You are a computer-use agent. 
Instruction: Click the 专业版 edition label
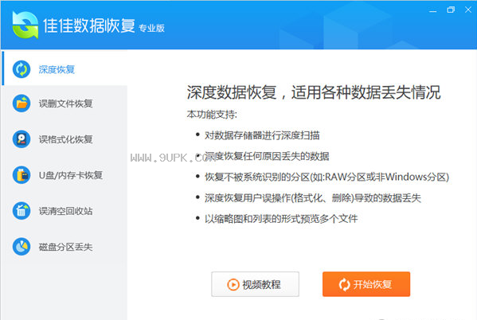[x=151, y=28]
